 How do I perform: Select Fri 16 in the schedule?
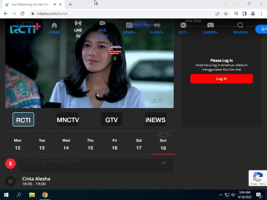(115, 144)
